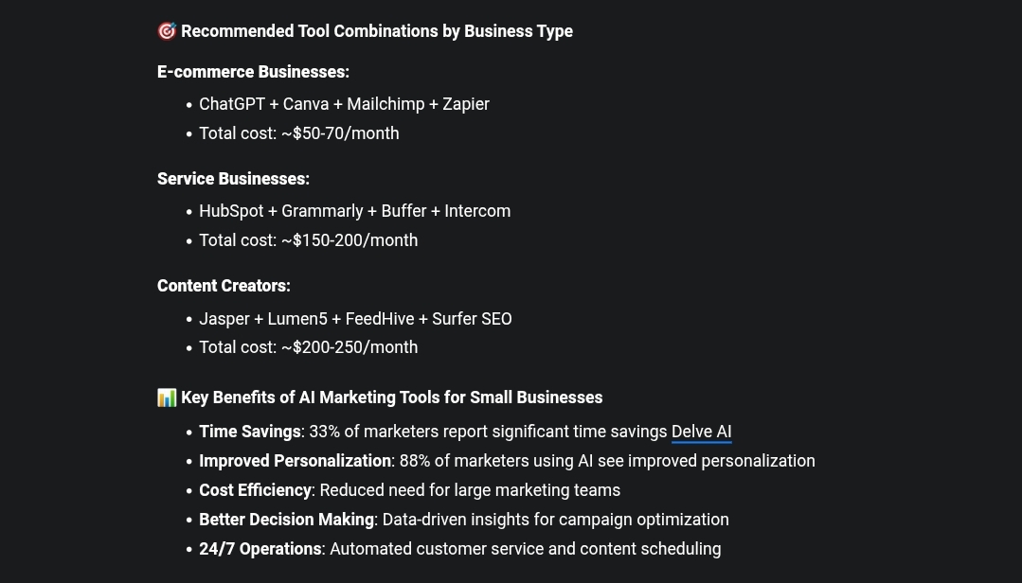
Task: Click the E-commerce Businesses subheading
Action: (253, 72)
